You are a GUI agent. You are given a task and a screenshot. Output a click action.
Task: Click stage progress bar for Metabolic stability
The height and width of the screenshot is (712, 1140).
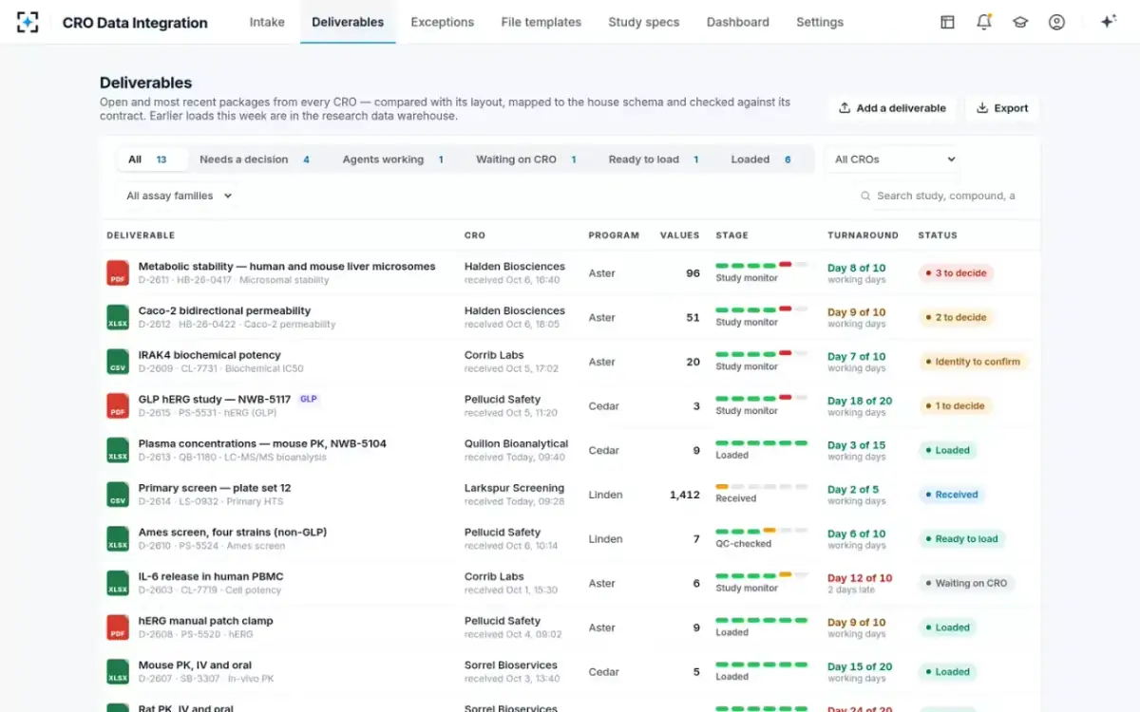click(761, 265)
